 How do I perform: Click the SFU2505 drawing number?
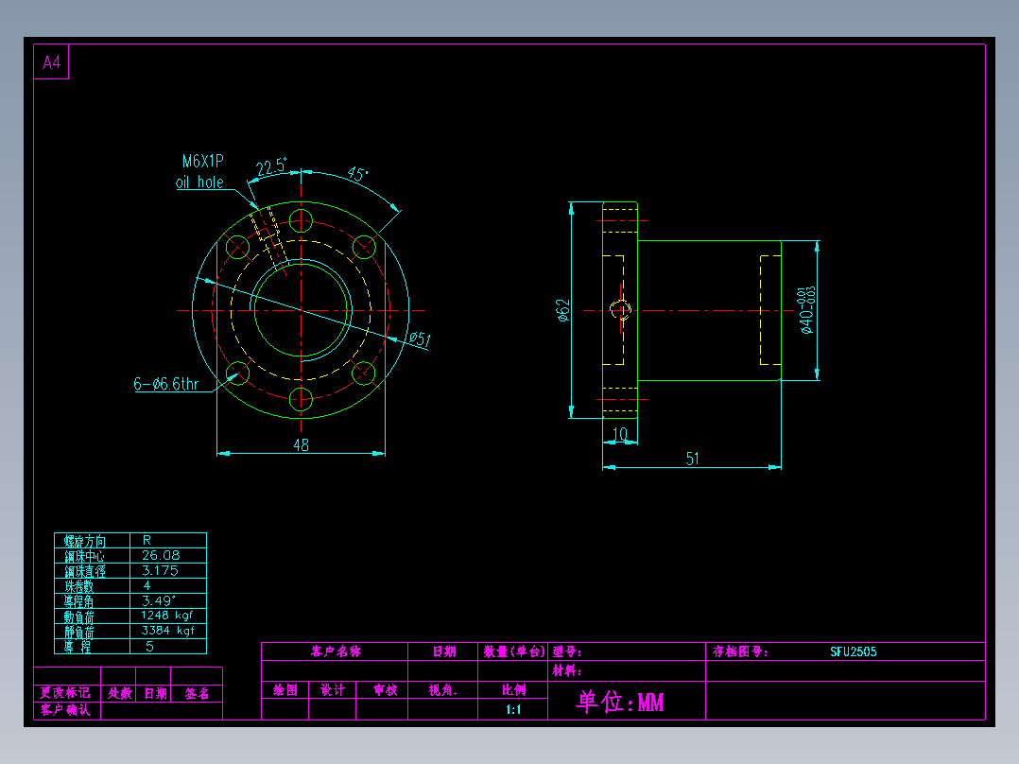(854, 651)
